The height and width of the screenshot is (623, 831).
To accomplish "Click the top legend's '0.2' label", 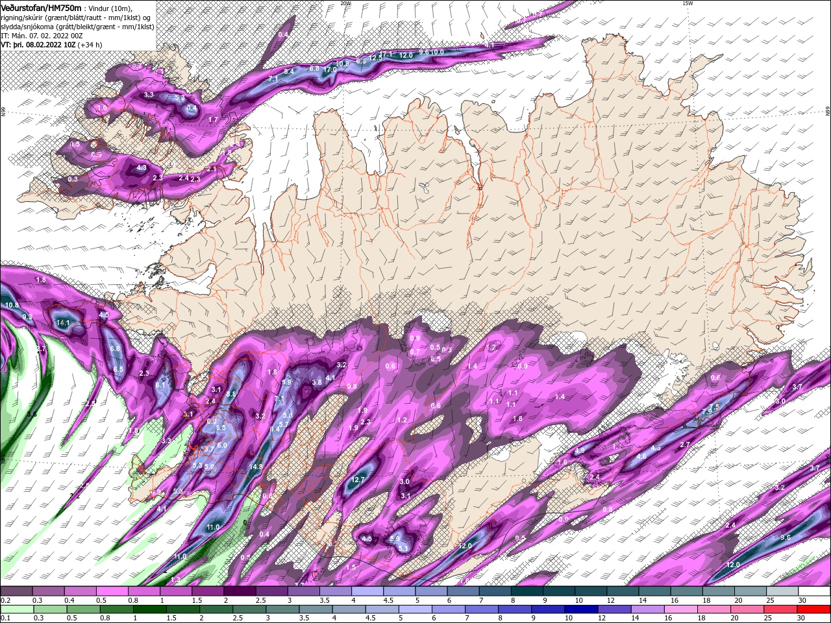I will [5, 600].
